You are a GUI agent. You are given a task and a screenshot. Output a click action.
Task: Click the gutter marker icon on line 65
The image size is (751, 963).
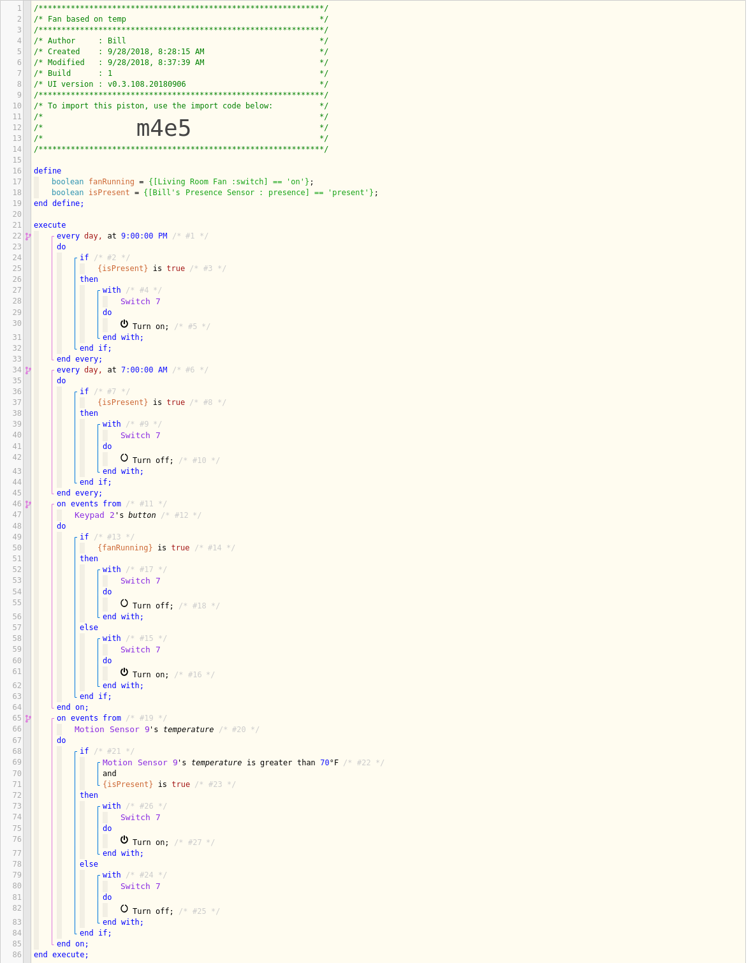point(28,718)
